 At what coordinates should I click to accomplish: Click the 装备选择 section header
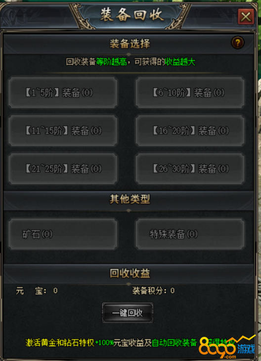click(x=130, y=44)
